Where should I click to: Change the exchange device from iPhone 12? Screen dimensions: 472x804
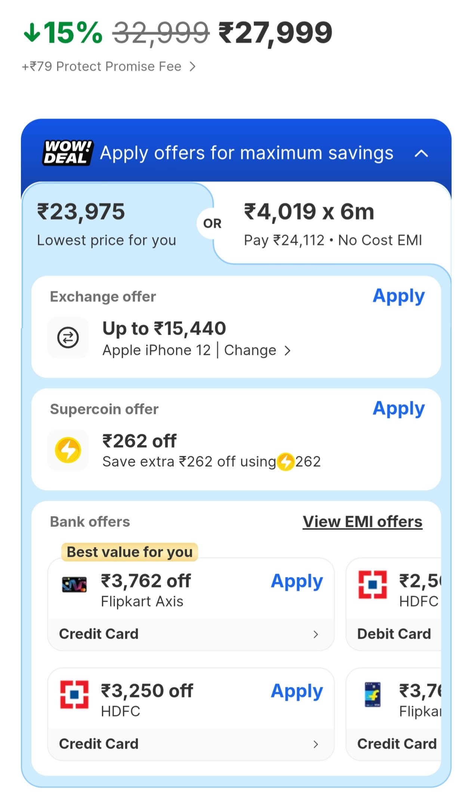[x=257, y=350]
